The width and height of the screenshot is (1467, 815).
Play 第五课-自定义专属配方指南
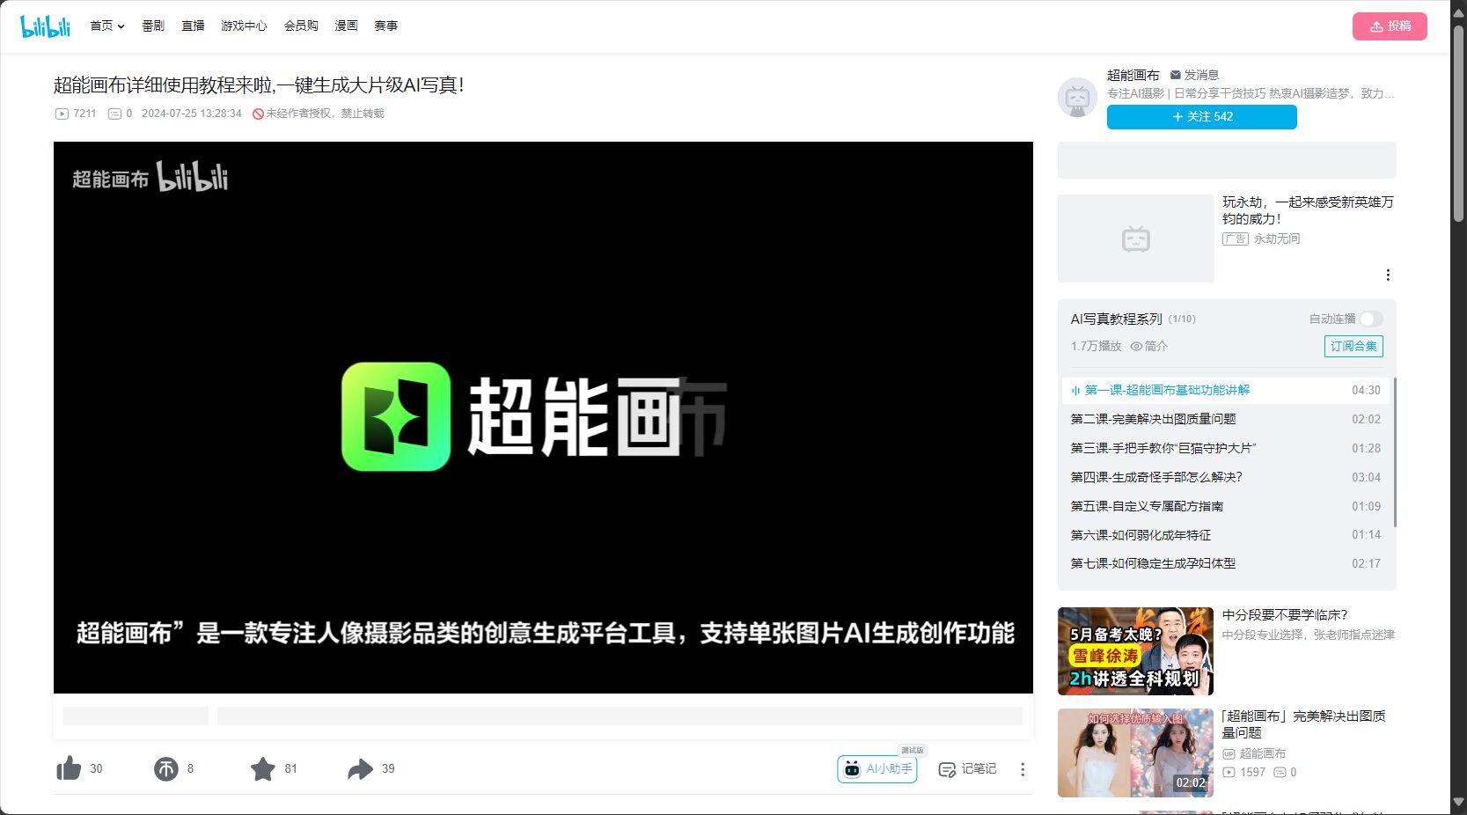click(x=1226, y=506)
